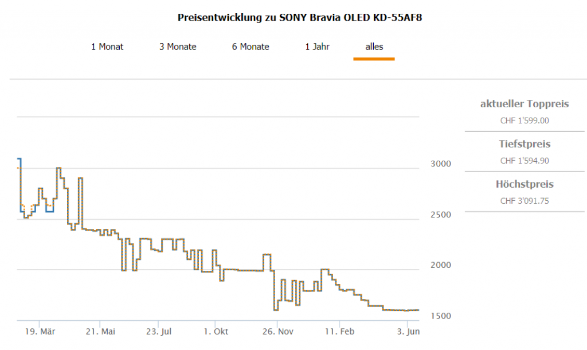Screen dimensions: 587x350
Task: Select the "1 Monat" time range tab
Action: 107,47
